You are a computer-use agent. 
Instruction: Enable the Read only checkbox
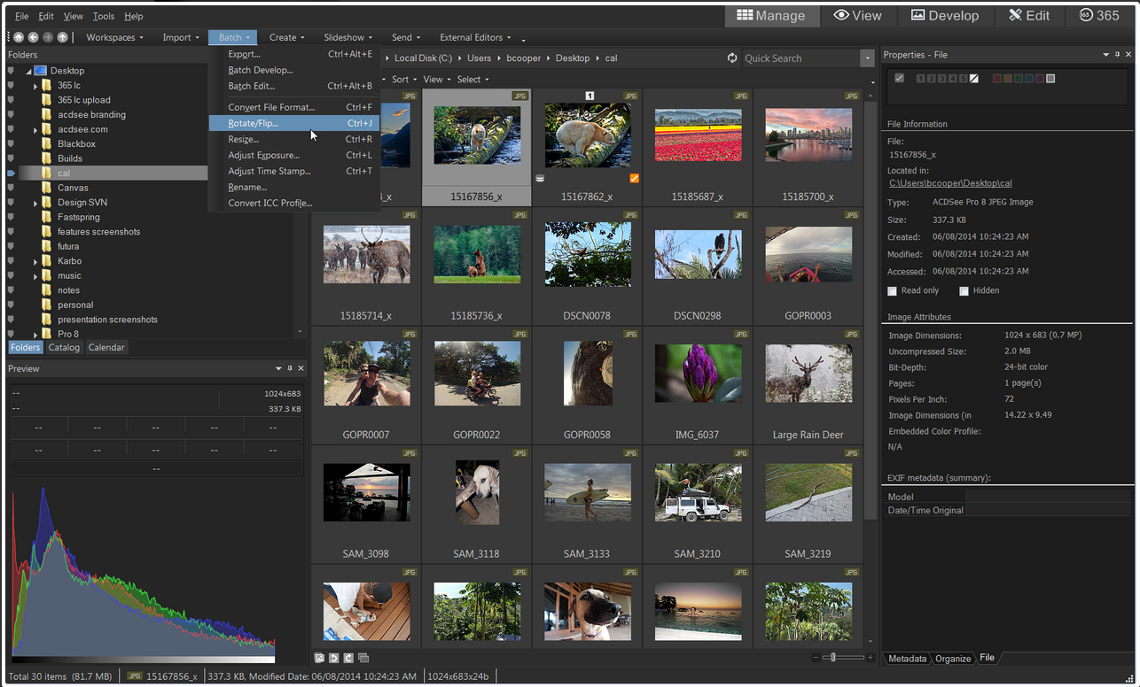[893, 290]
